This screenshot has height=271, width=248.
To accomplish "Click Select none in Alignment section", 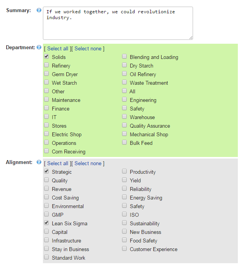I will pyautogui.click(x=88, y=164).
